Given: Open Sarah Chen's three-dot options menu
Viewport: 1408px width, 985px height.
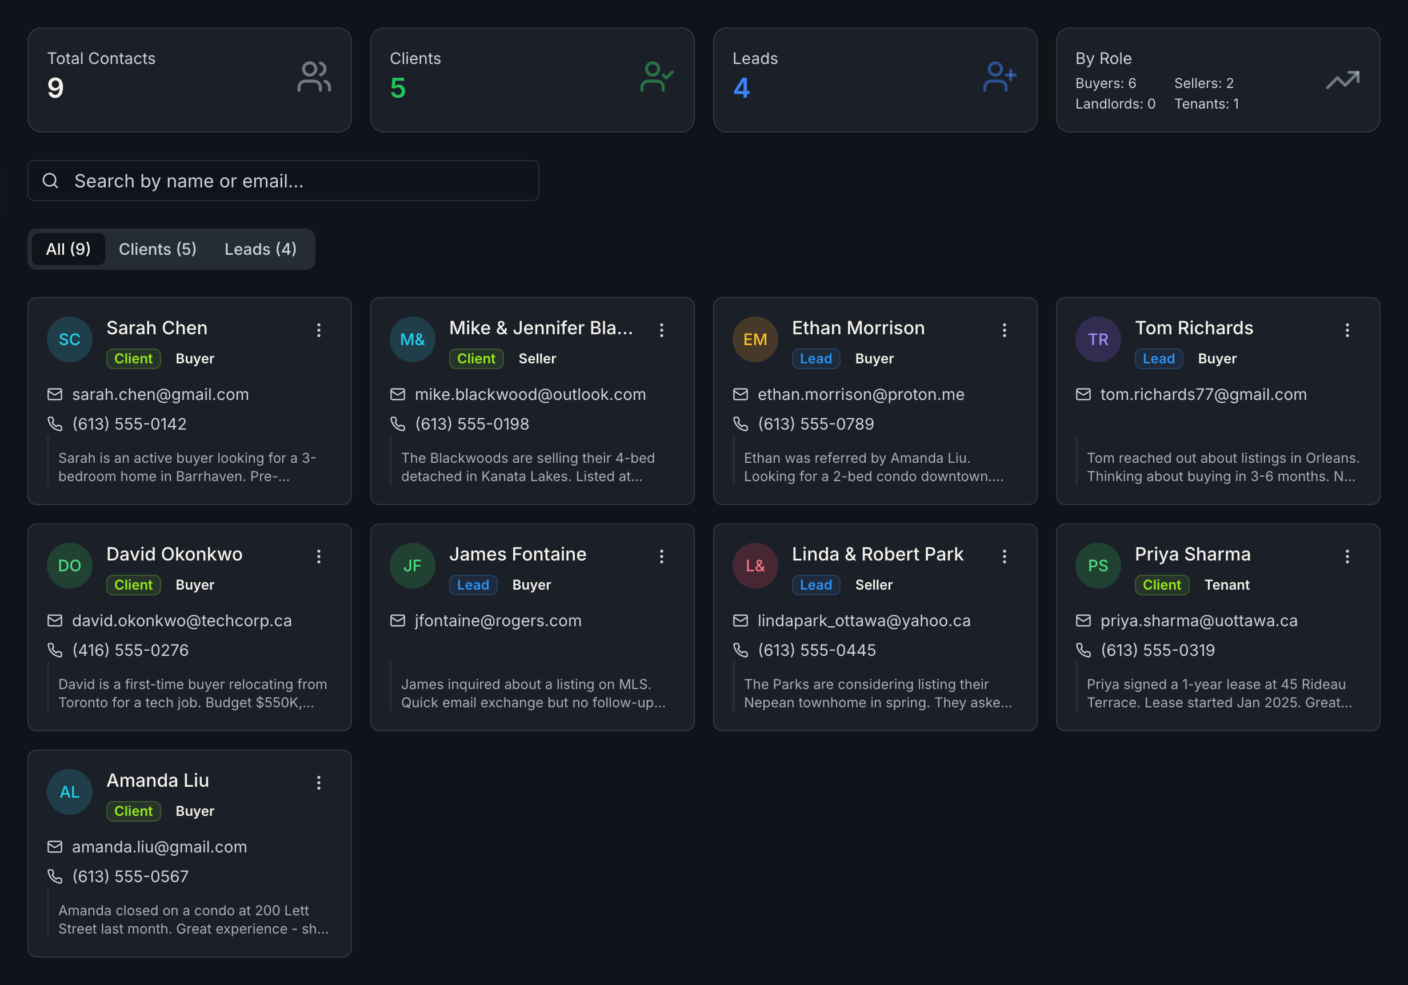Looking at the screenshot, I should coord(319,330).
